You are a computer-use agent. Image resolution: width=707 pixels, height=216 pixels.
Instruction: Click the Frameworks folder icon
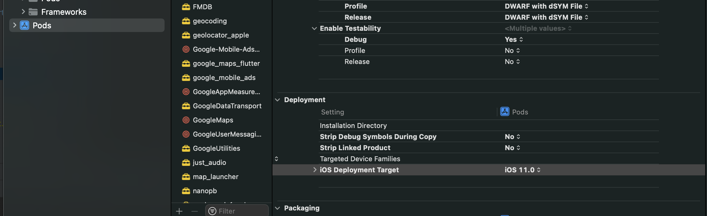point(33,12)
